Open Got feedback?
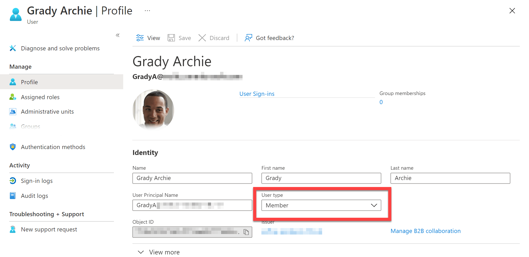The height and width of the screenshot is (257, 529). point(269,38)
